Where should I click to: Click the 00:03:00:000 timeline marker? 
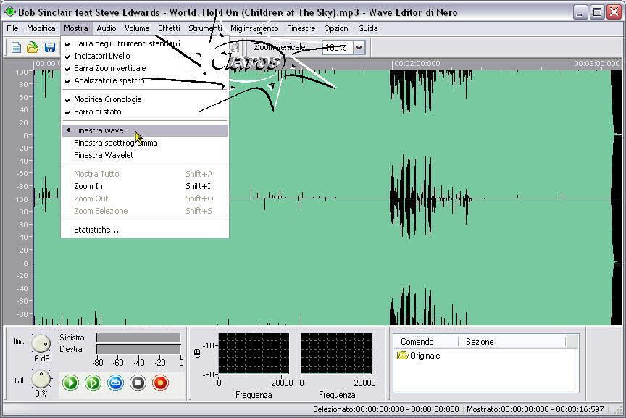tap(596, 64)
